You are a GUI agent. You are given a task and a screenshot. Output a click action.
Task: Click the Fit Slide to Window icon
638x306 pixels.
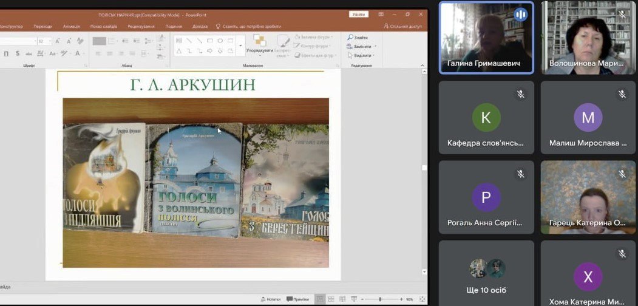tap(421, 299)
